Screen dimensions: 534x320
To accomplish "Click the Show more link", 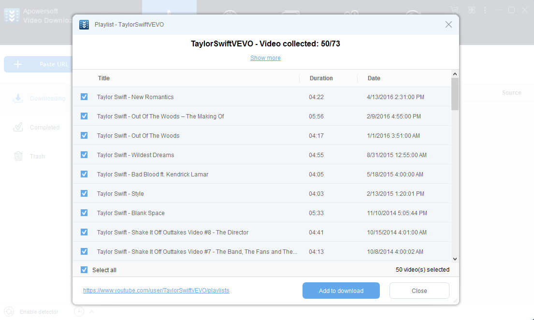I will click(x=265, y=58).
